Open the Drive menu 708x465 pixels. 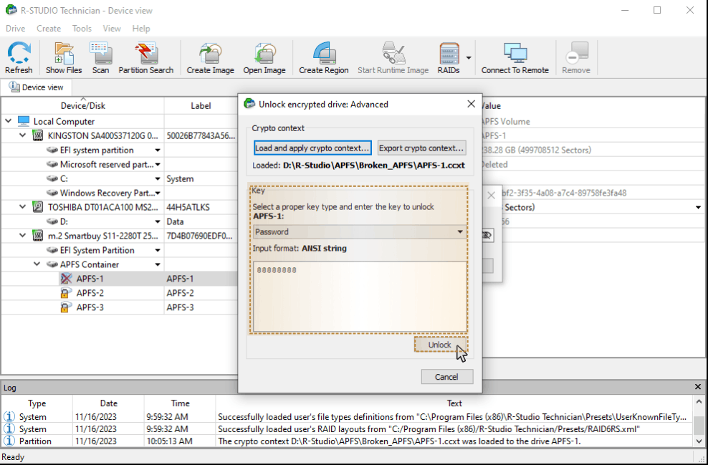coord(15,28)
